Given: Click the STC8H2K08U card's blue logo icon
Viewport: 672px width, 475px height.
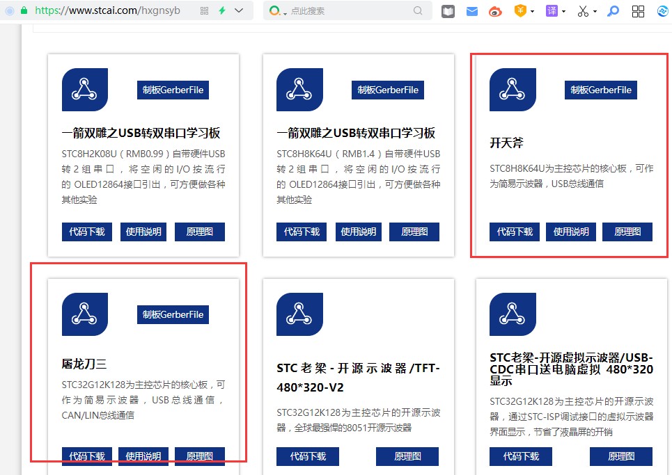Looking at the screenshot, I should coord(85,90).
